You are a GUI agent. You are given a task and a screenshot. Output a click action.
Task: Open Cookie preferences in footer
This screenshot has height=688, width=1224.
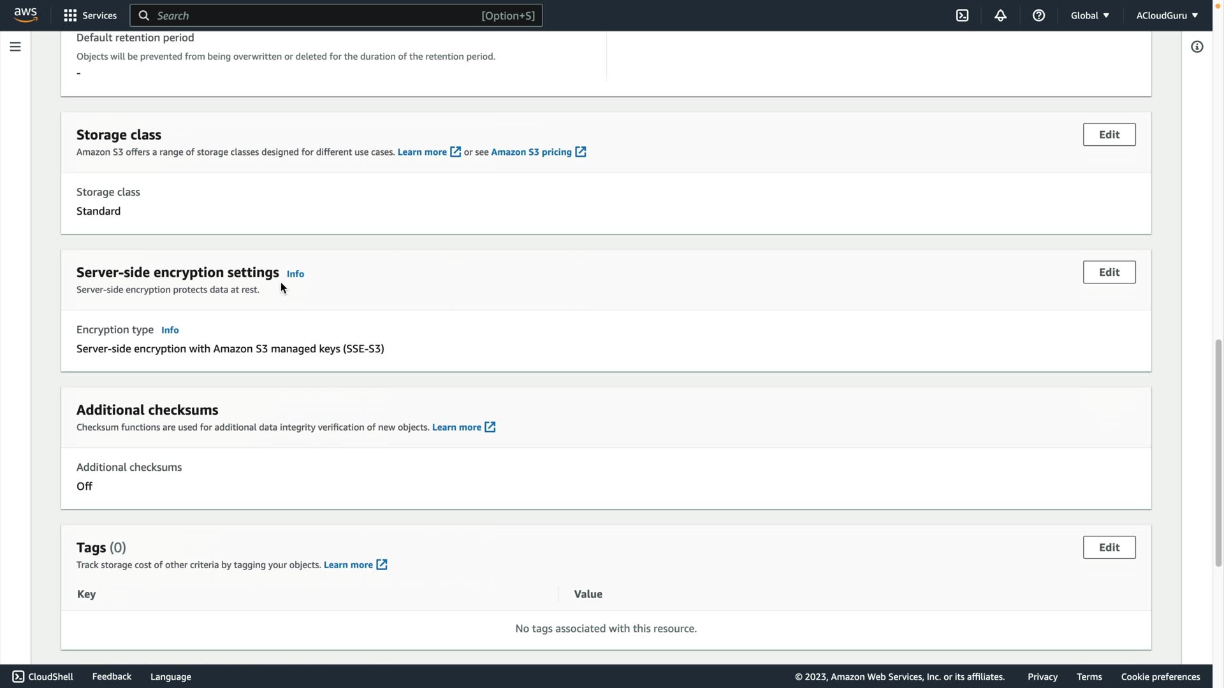click(x=1160, y=677)
